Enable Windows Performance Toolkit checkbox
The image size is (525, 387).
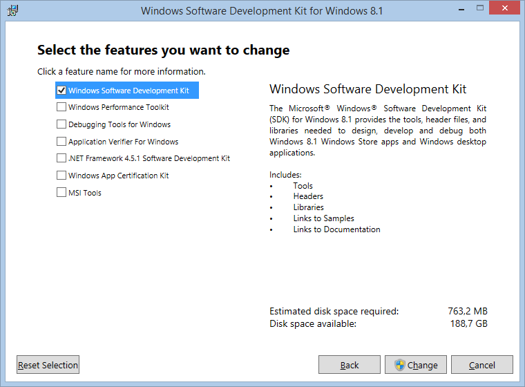[61, 107]
